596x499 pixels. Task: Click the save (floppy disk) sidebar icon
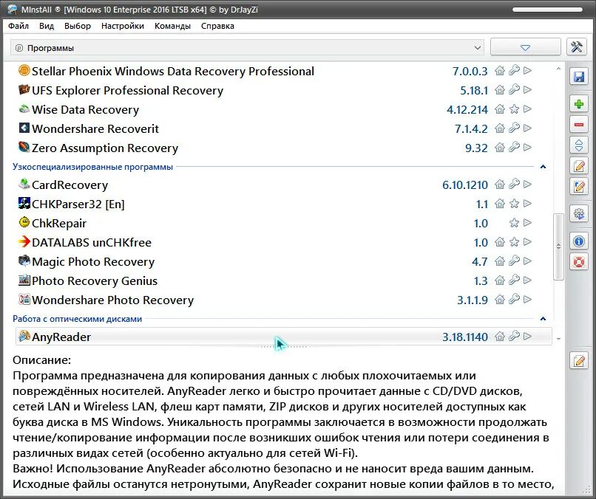point(578,77)
